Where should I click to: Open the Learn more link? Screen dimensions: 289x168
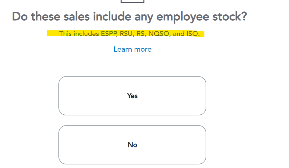[x=132, y=49]
